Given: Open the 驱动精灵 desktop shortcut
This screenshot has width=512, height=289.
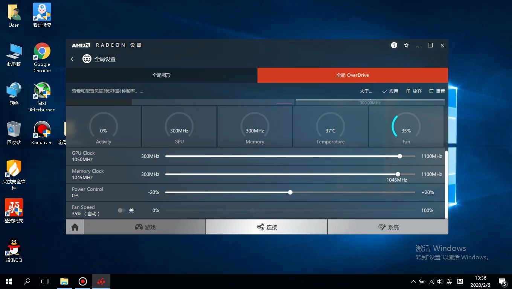Looking at the screenshot, I should coord(14,211).
